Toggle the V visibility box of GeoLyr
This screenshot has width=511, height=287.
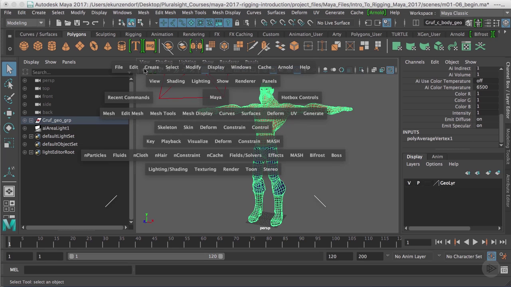point(409,183)
